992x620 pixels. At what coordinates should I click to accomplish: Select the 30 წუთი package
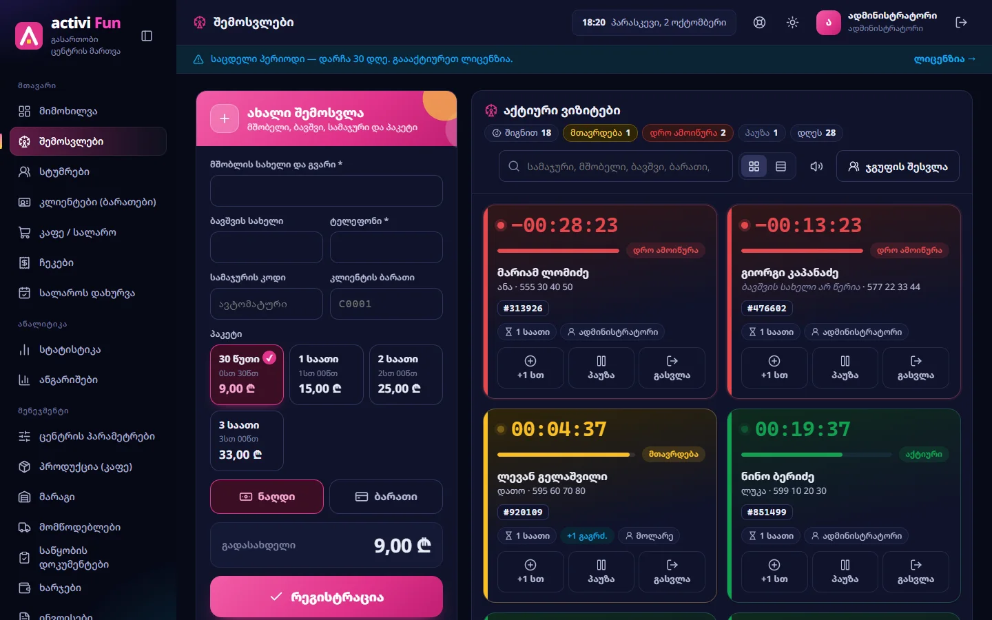(247, 375)
